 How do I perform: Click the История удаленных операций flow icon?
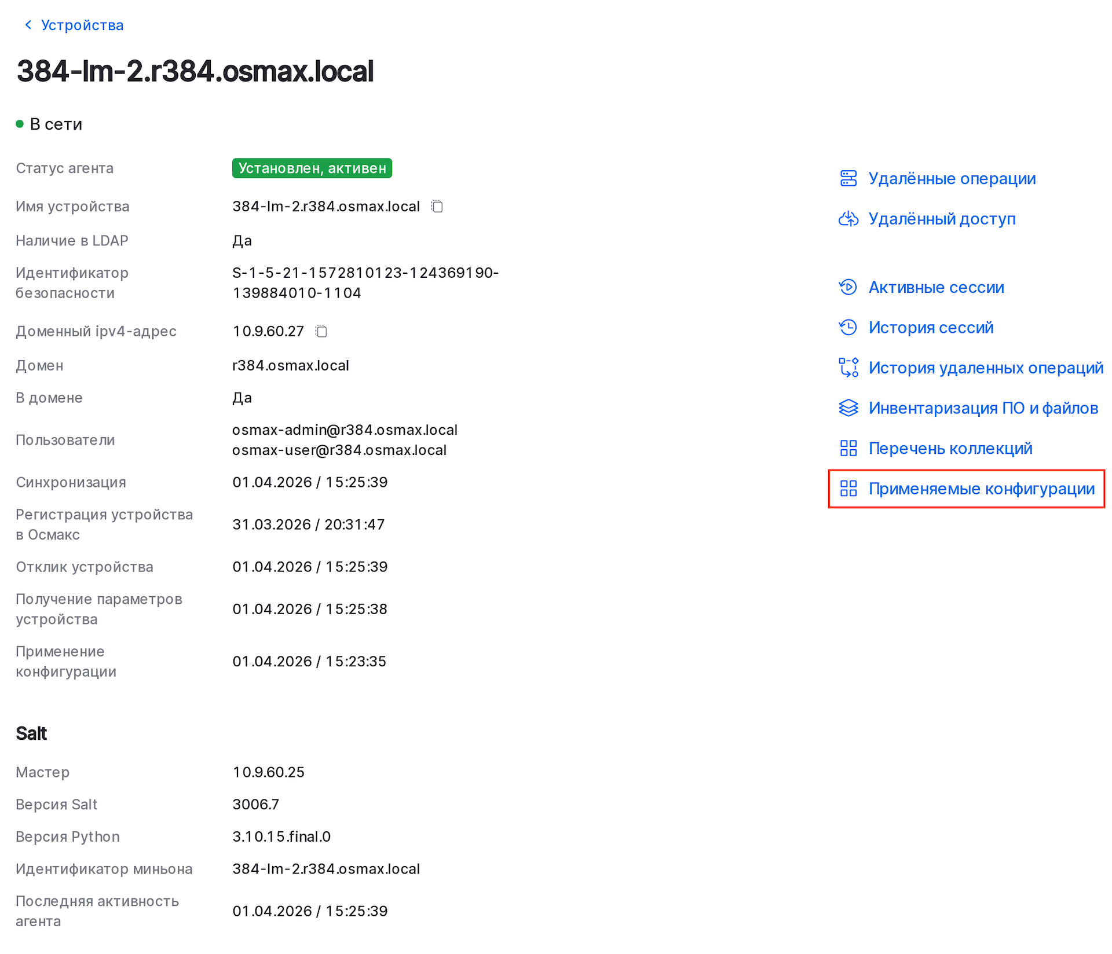coord(848,368)
